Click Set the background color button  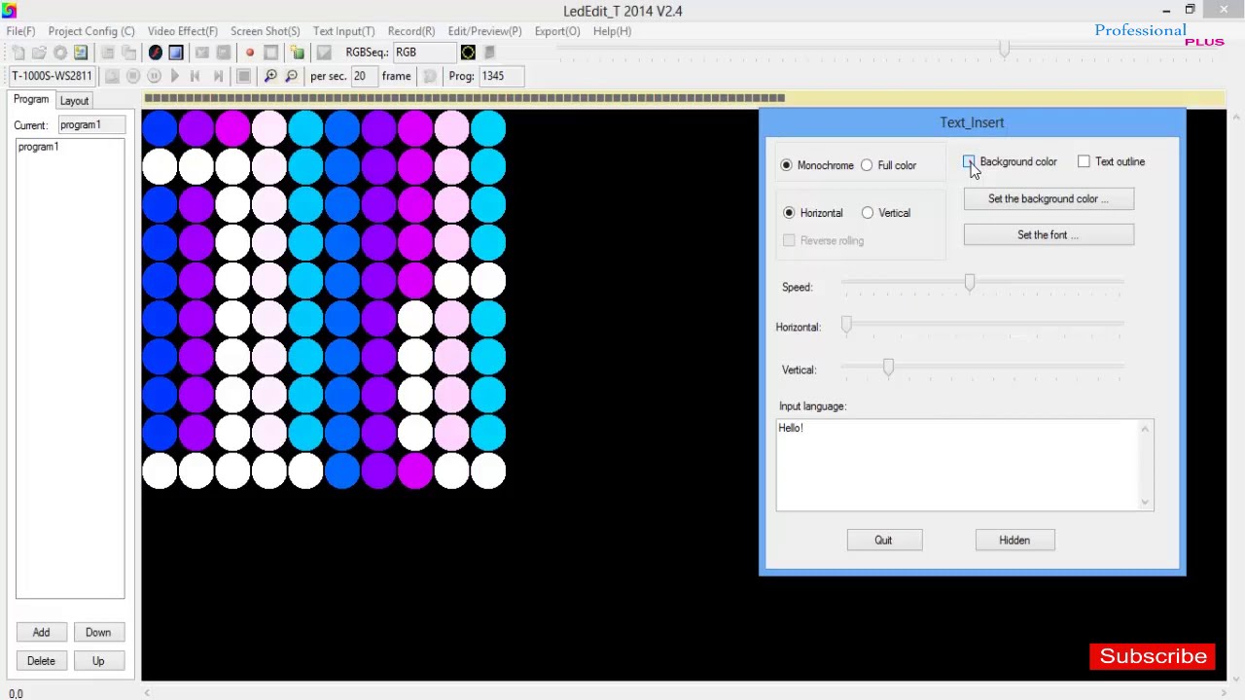1049,198
